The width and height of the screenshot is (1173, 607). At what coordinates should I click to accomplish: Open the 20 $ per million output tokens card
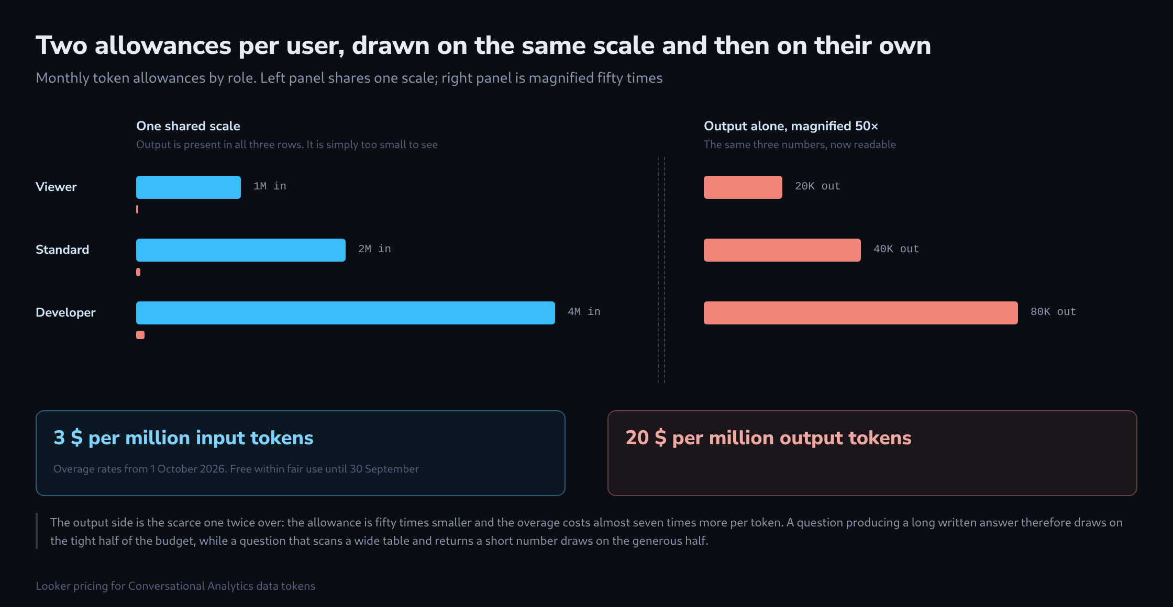click(x=872, y=453)
